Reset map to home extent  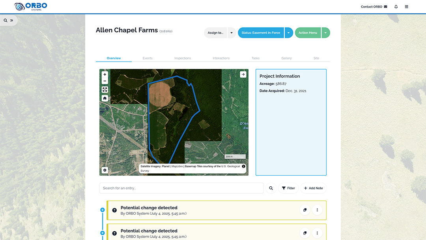[105, 98]
